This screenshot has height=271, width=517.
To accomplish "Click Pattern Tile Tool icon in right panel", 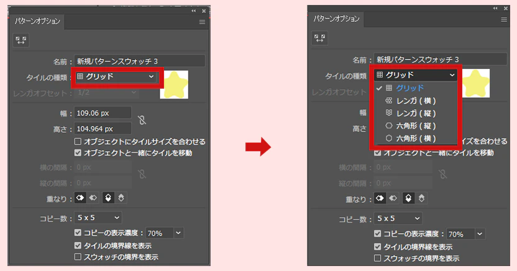I will pos(319,38).
